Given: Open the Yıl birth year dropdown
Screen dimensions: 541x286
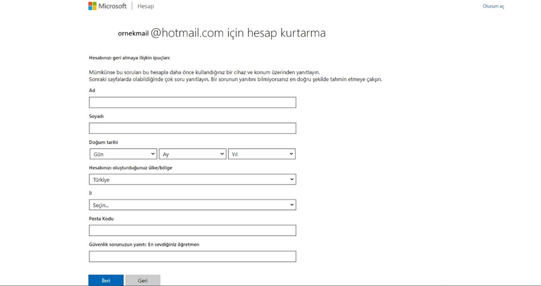Looking at the screenshot, I should click(x=262, y=154).
